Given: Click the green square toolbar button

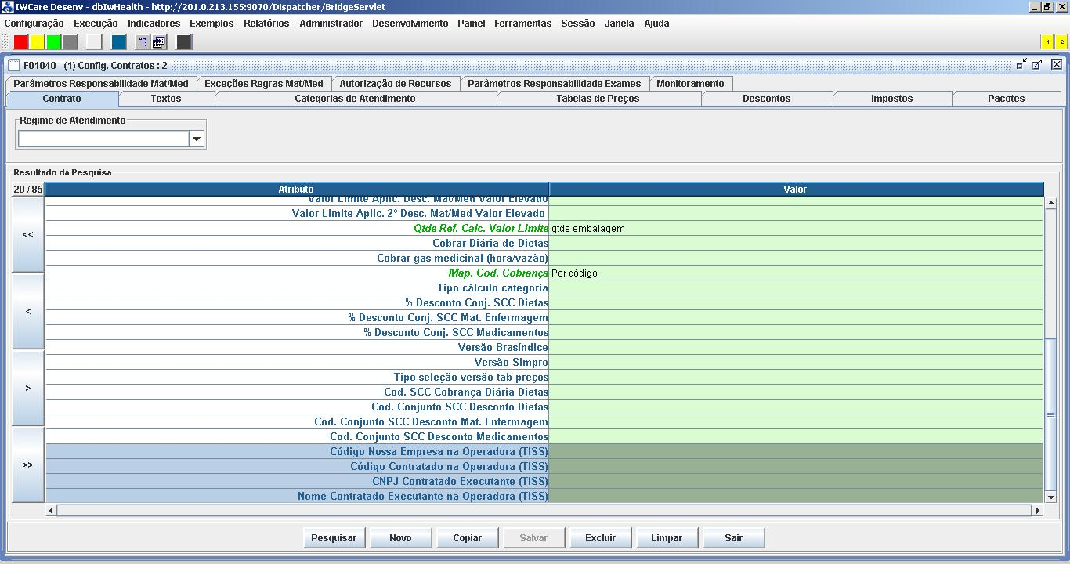Looking at the screenshot, I should (54, 42).
